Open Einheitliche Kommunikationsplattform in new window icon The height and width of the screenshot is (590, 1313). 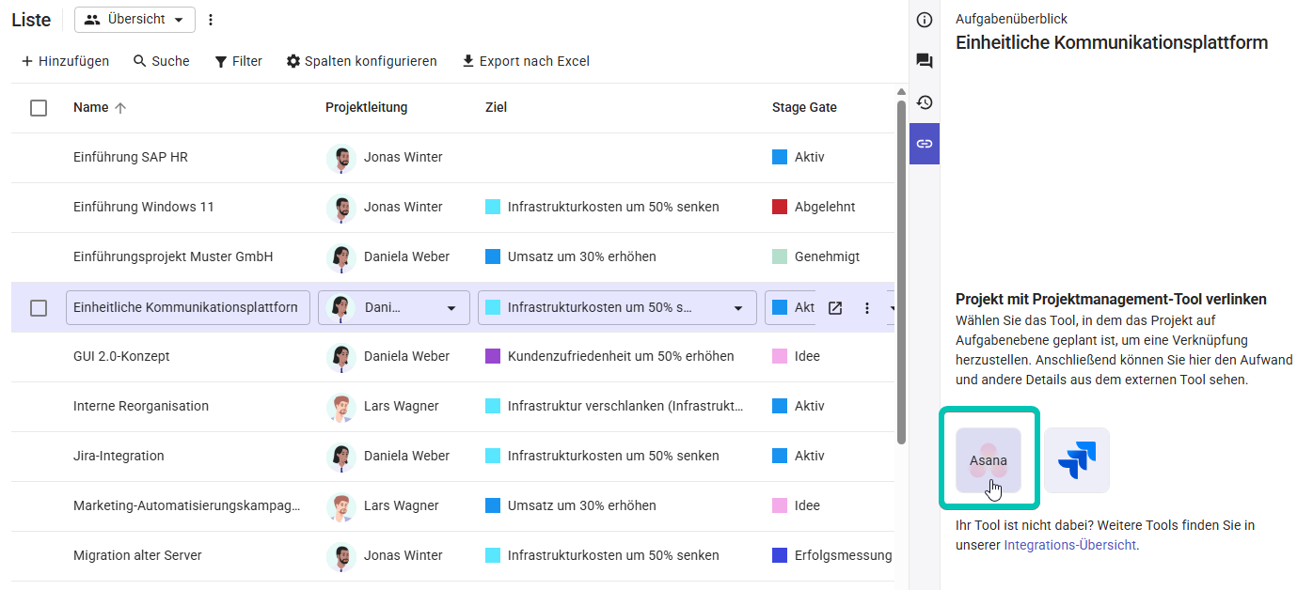coord(834,307)
